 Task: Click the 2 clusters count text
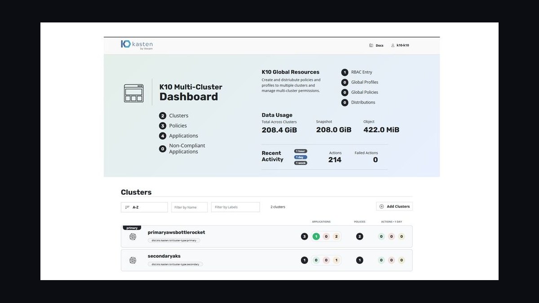(x=278, y=207)
